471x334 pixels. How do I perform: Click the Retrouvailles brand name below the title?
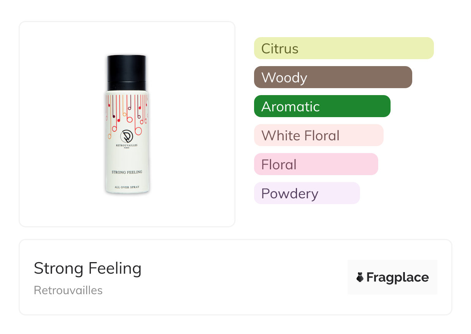tap(68, 290)
